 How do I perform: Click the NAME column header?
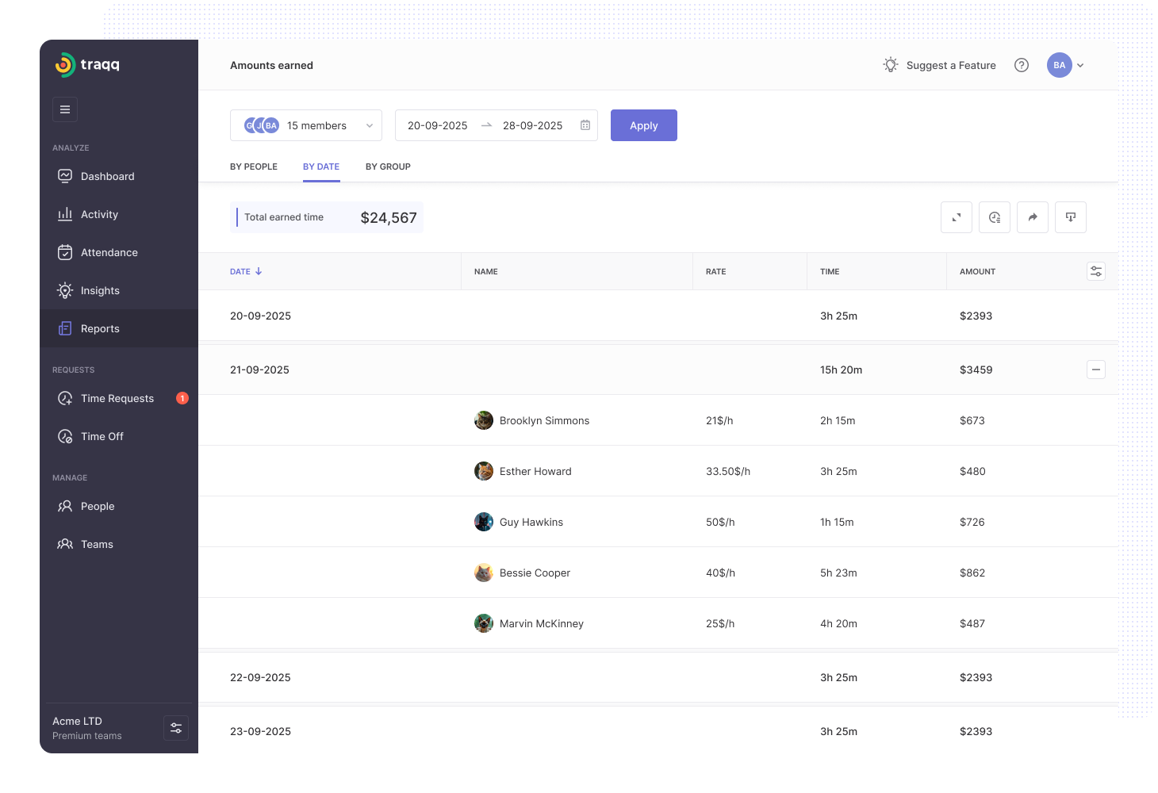coord(486,271)
